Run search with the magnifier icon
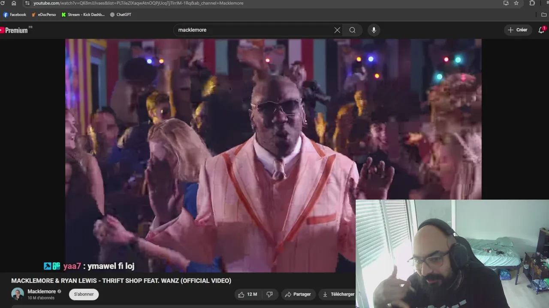 click(x=353, y=30)
